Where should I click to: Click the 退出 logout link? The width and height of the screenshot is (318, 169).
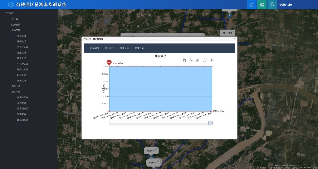(290, 5)
